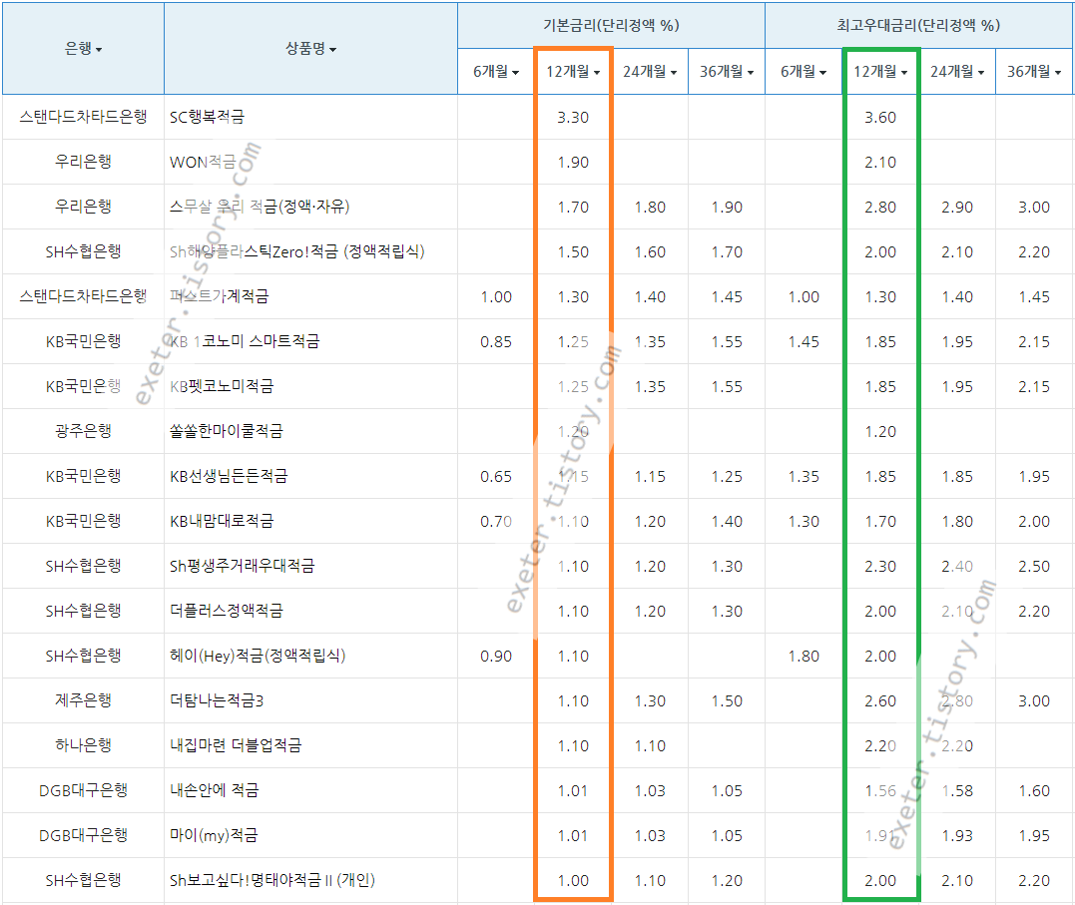
Task: Click 0.90 rate in 헤이(Hey)적금 row
Action: [496, 657]
